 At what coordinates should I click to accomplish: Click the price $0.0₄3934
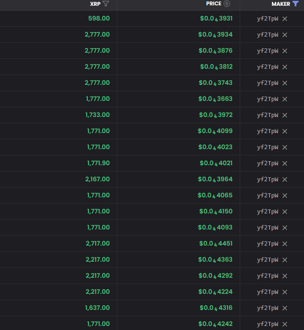click(x=216, y=34)
